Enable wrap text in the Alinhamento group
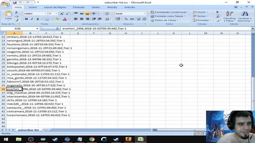Viewport: 255px width, 143px height. coord(107,14)
